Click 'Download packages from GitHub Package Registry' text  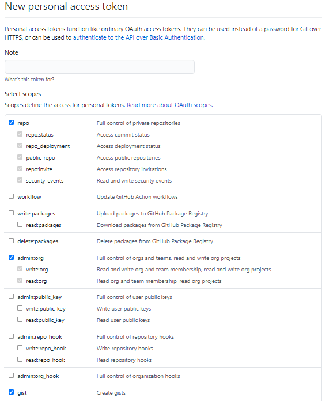click(x=160, y=225)
